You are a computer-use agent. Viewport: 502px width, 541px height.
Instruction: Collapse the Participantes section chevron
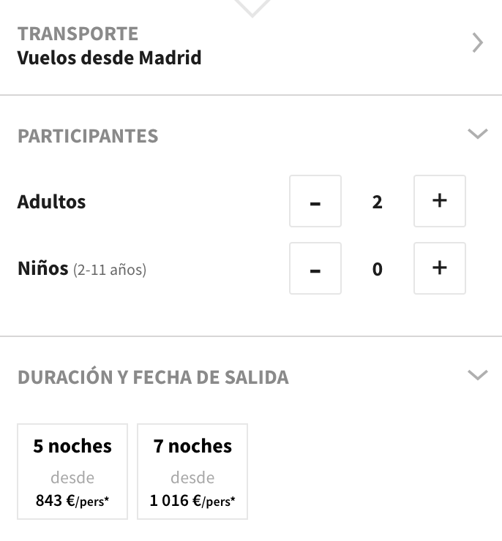[478, 134]
